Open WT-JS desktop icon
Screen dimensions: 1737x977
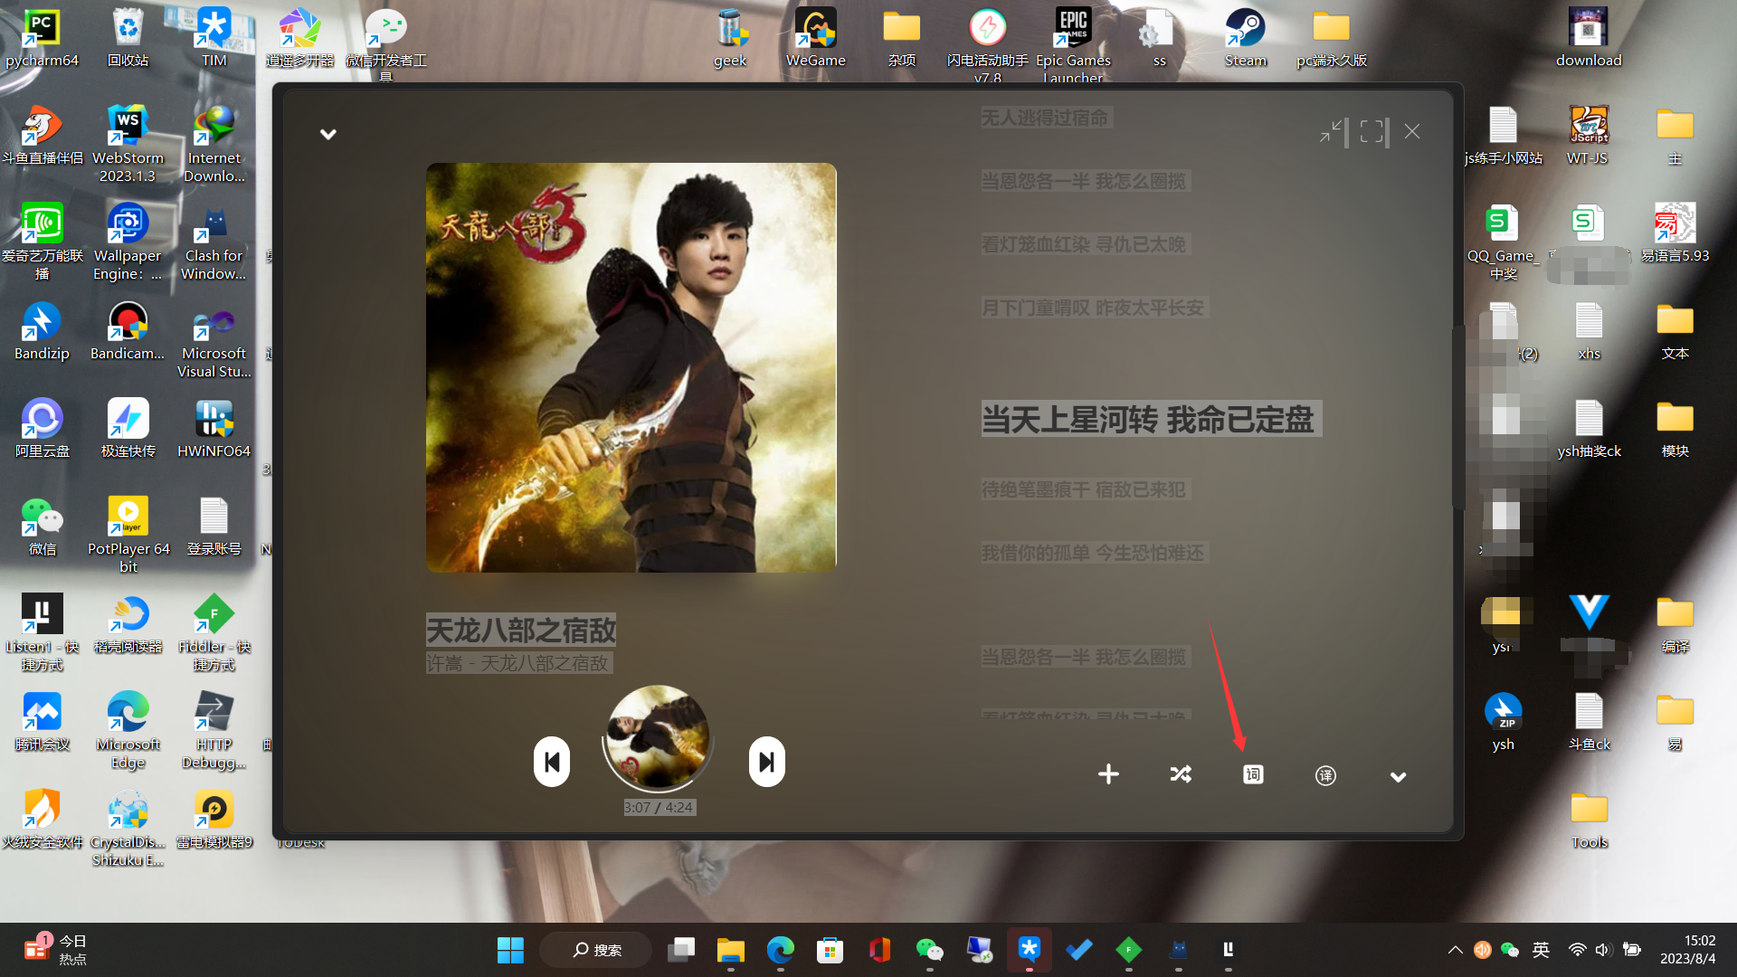point(1589,137)
